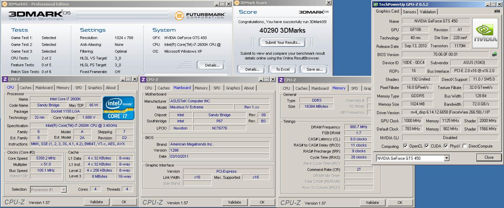Toggle the PhysX checkbox
Viewport: 504px width, 208px height.
[x=446, y=146]
